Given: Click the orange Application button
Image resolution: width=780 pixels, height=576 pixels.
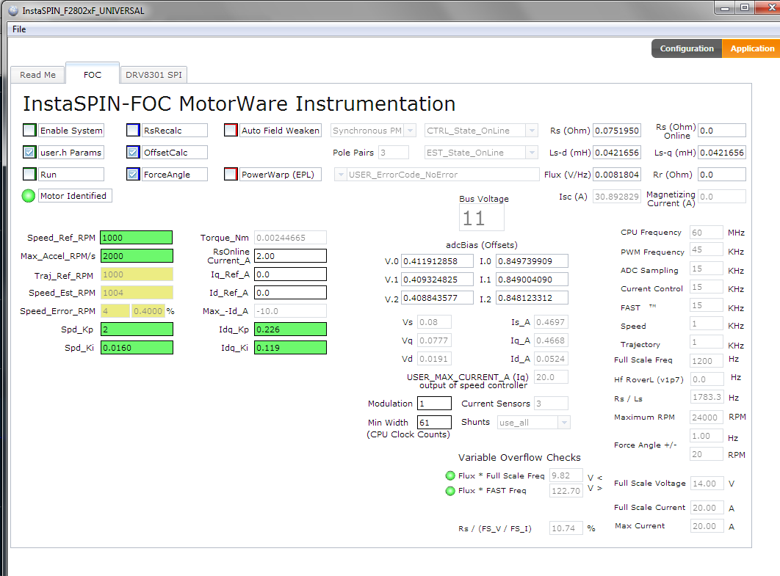Looking at the screenshot, I should pos(751,48).
